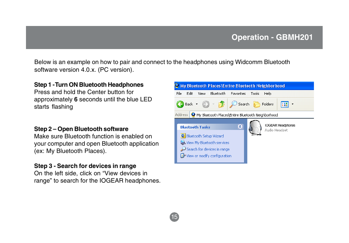The width and height of the screenshot is (349, 243).
Task: Click the IOGEAR Headphones device label
Action: [x=280, y=126]
